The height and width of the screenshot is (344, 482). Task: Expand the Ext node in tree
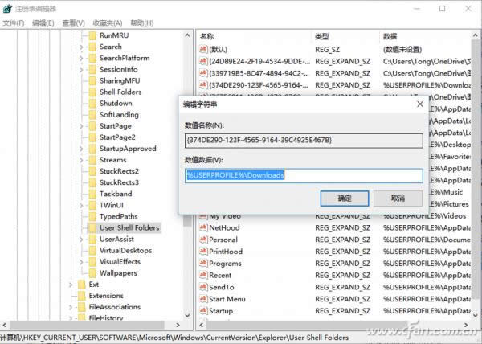[x=71, y=285]
